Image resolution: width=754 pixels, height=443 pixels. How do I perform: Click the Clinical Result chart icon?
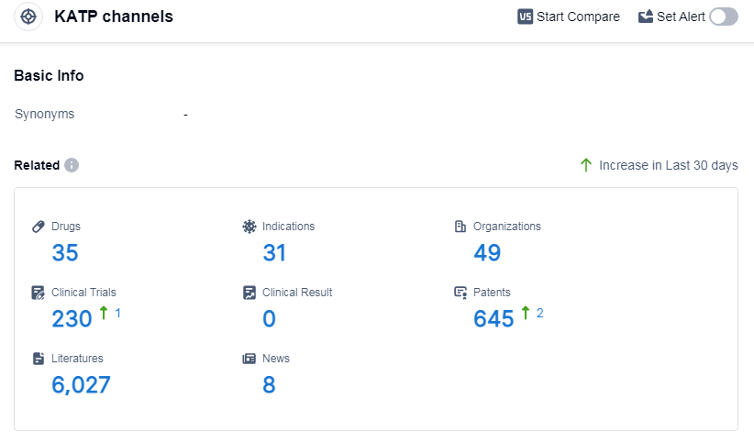(249, 293)
